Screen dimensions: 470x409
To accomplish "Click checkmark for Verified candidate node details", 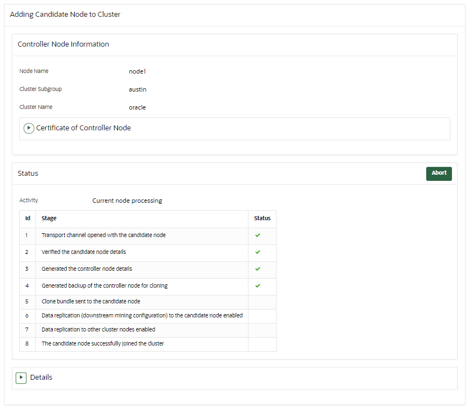I will (x=258, y=252).
